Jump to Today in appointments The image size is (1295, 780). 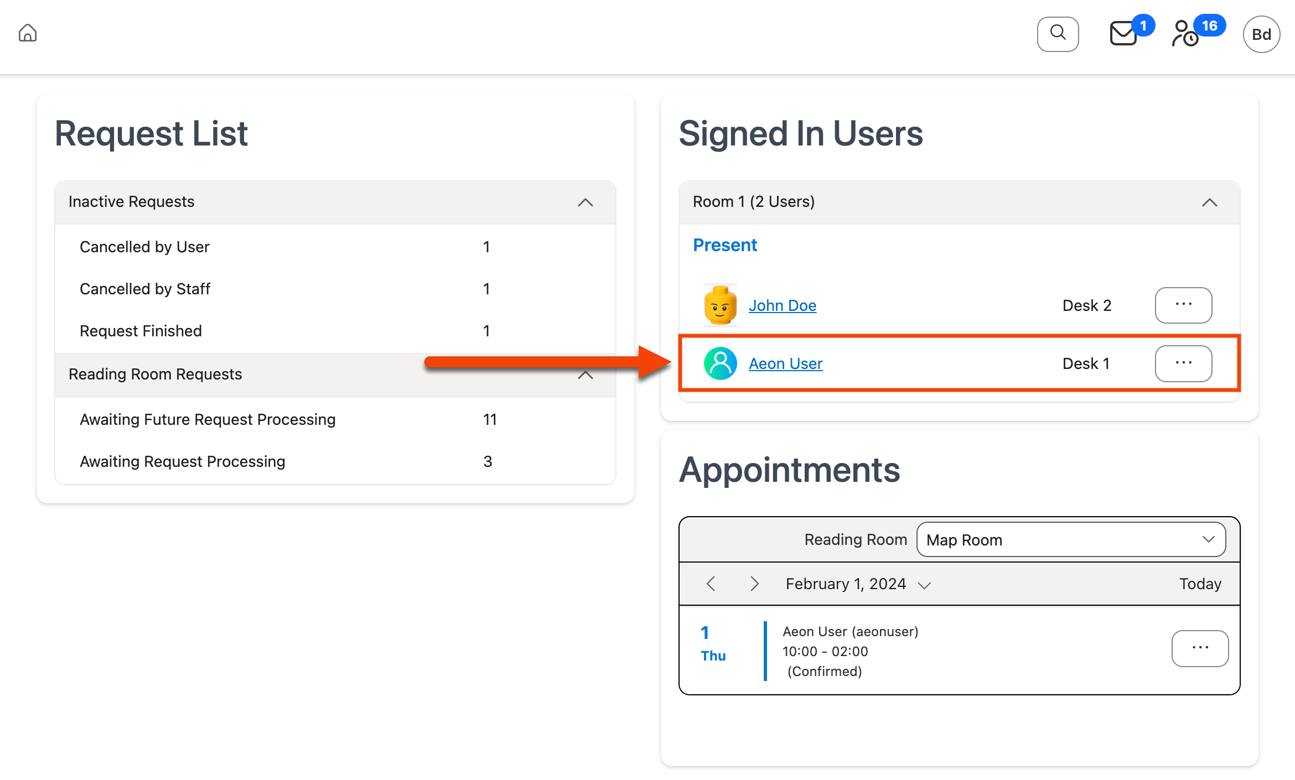point(1200,584)
